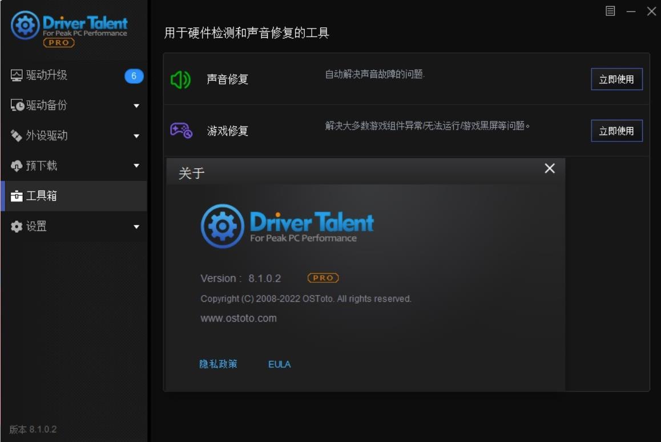This screenshot has height=442, width=661.
Task: Click the large gear logo in About dialog
Action: tap(223, 226)
